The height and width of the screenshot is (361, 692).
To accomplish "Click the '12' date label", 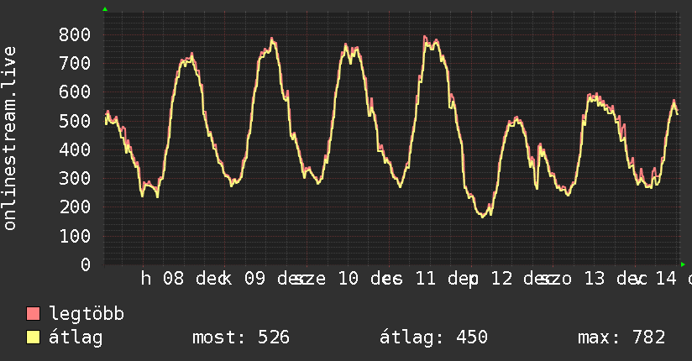I will [502, 279].
